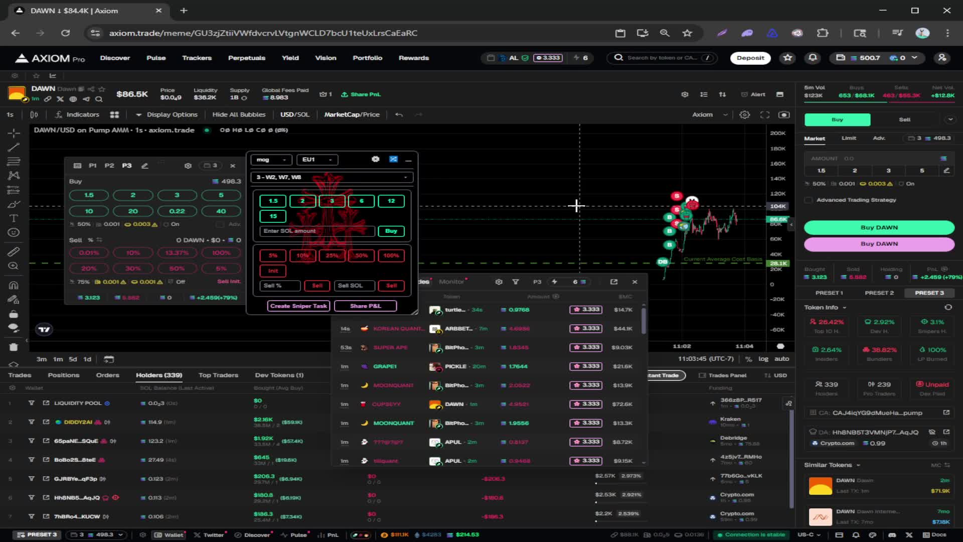Filter the LIQUIDITY POOL holder row

click(x=31, y=403)
